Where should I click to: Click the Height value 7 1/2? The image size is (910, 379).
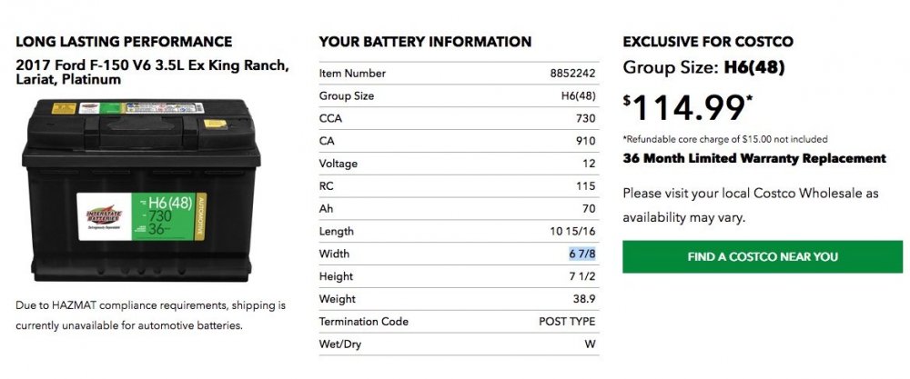pyautogui.click(x=582, y=276)
